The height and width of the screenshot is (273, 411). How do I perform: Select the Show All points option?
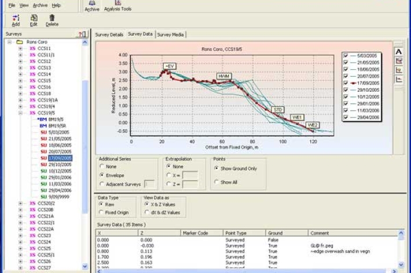216,182
